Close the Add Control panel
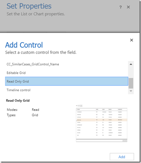The image size is (141, 163). point(132,40)
